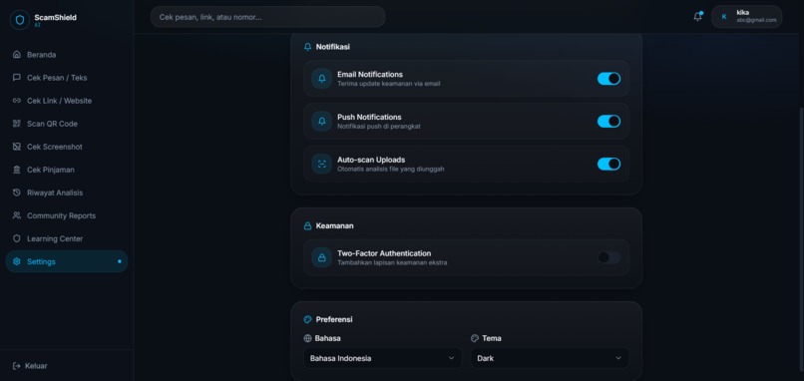804x381 pixels.
Task: Click the ScamShield shield logo icon
Action: tap(20, 20)
